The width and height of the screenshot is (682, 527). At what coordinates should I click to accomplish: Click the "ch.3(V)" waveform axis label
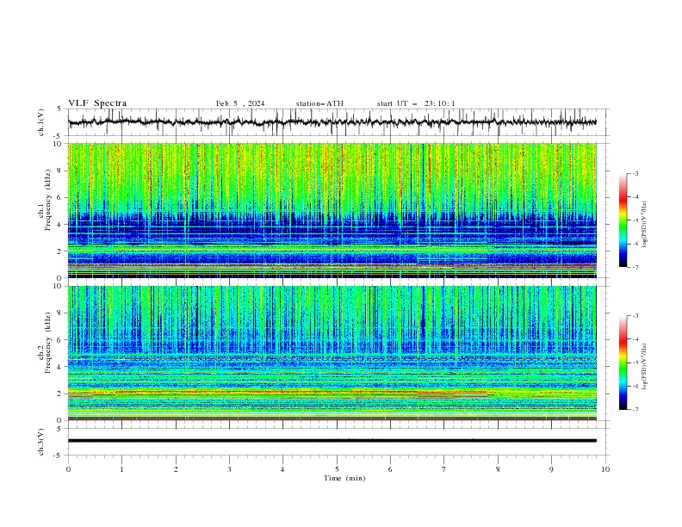pos(41,442)
